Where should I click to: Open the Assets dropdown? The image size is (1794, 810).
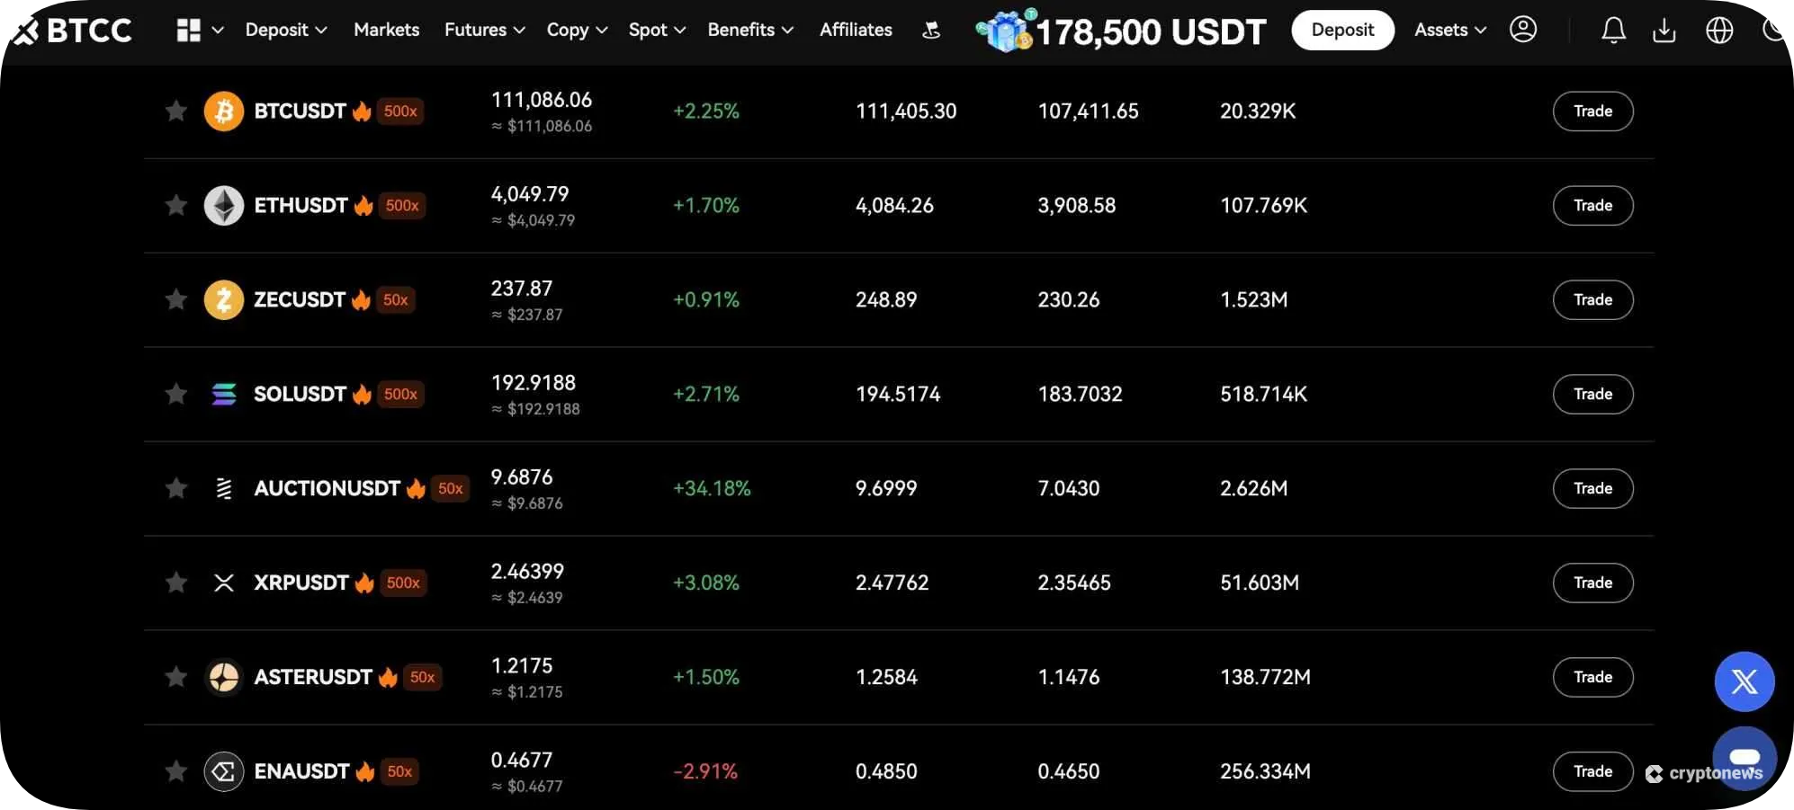coord(1449,30)
